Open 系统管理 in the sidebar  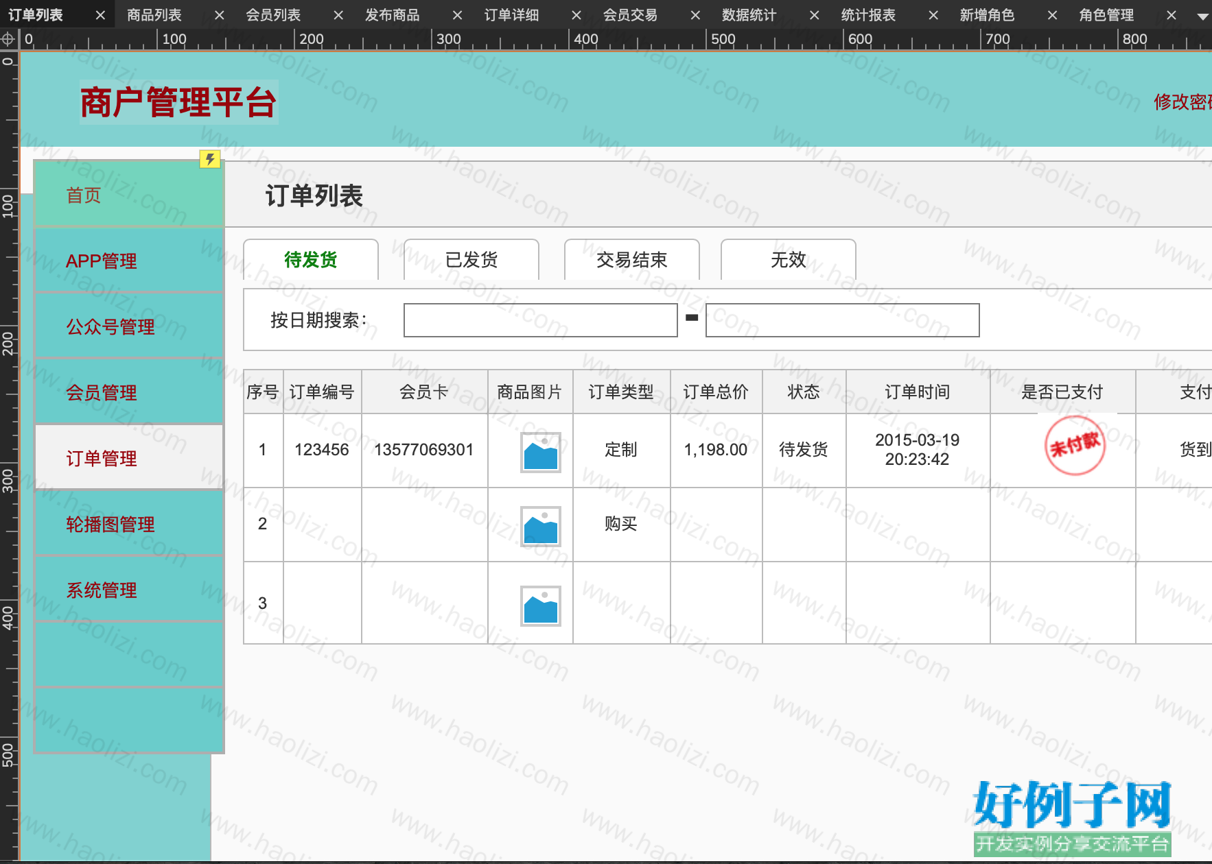point(129,590)
